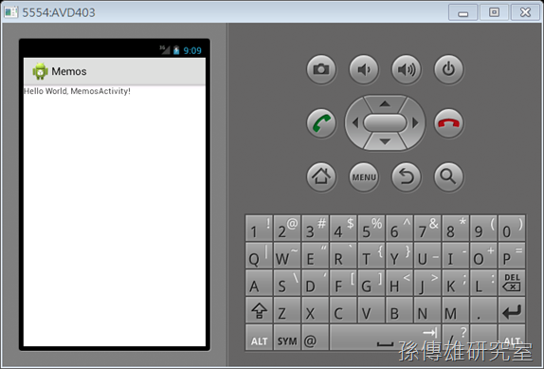
Task: Click the keyboard key 6
Action: click(399, 228)
